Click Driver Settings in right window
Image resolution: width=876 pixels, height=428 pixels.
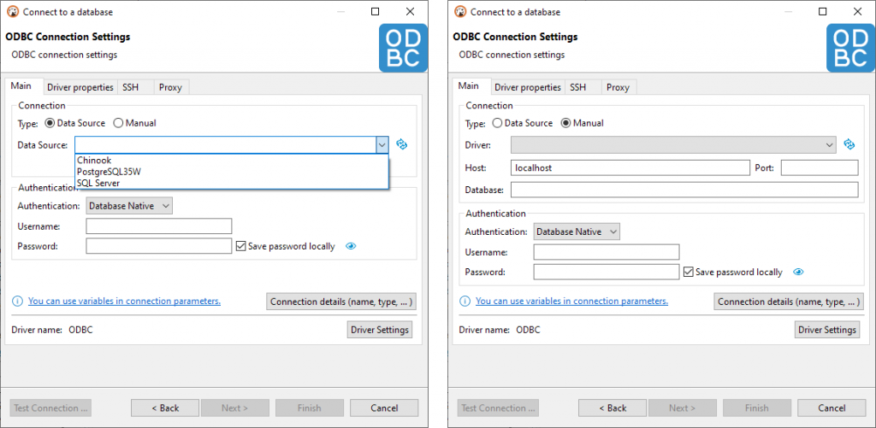point(827,330)
